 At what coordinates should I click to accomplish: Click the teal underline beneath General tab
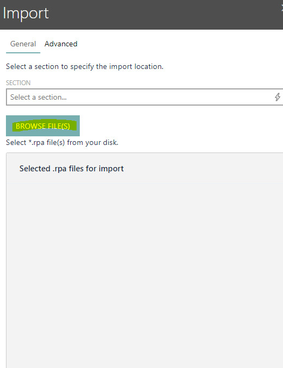[23, 53]
